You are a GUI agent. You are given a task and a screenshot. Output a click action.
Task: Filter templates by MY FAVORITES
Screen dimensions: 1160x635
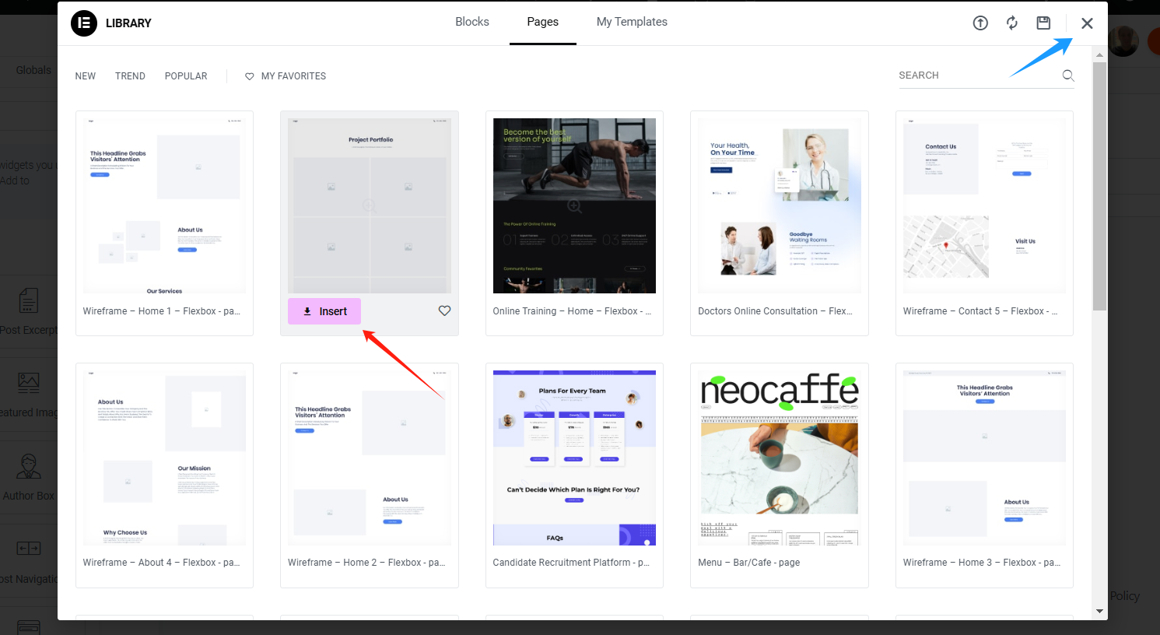click(x=285, y=75)
